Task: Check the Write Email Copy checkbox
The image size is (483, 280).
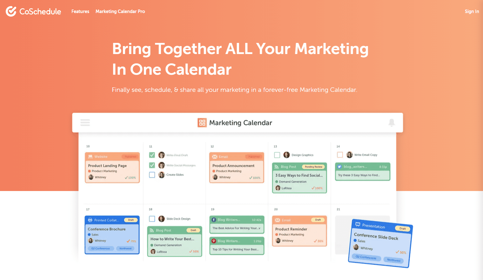Action: pyautogui.click(x=340, y=155)
